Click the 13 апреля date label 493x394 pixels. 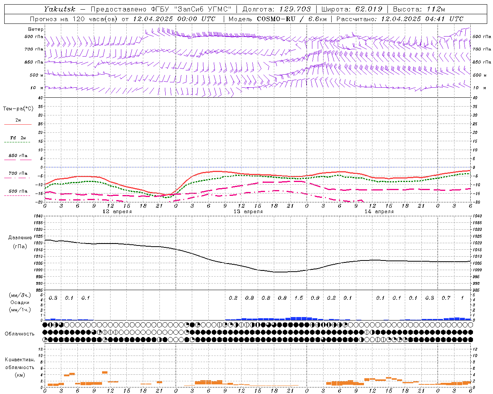pos(248,212)
